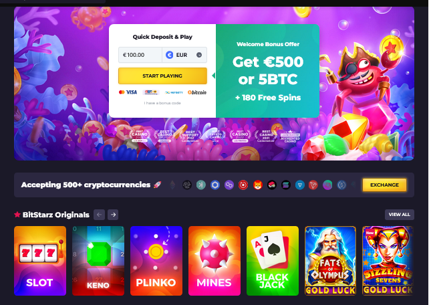Image resolution: width=429 pixels, height=305 pixels.
Task: Click the Shiba Inu coin icon
Action: pyautogui.click(x=257, y=185)
